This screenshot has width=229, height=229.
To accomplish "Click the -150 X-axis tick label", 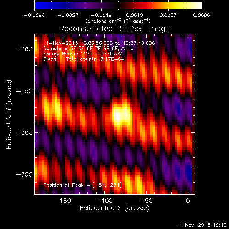I will coord(63,201).
